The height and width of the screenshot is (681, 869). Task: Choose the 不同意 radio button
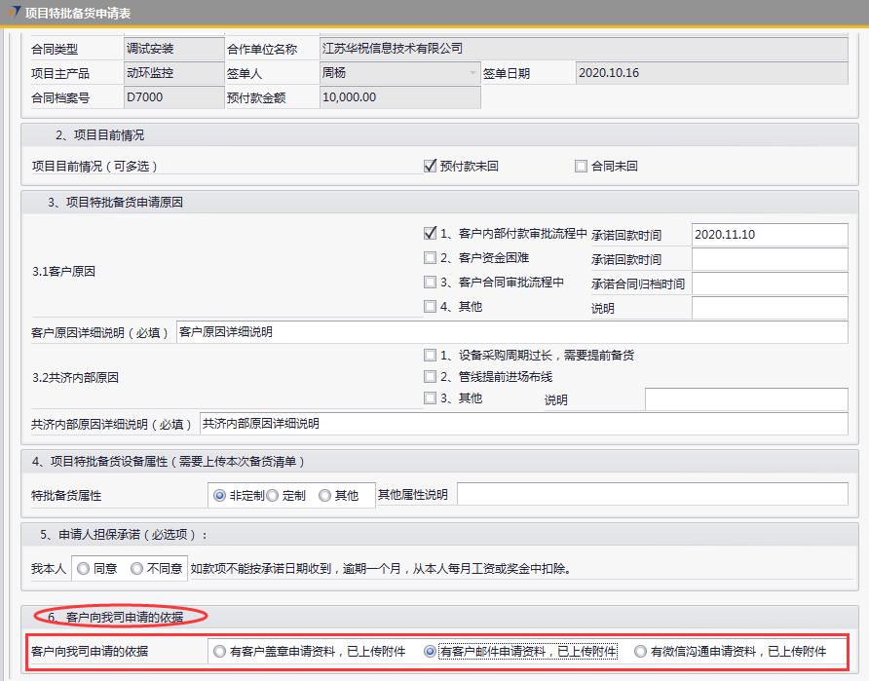[x=137, y=568]
